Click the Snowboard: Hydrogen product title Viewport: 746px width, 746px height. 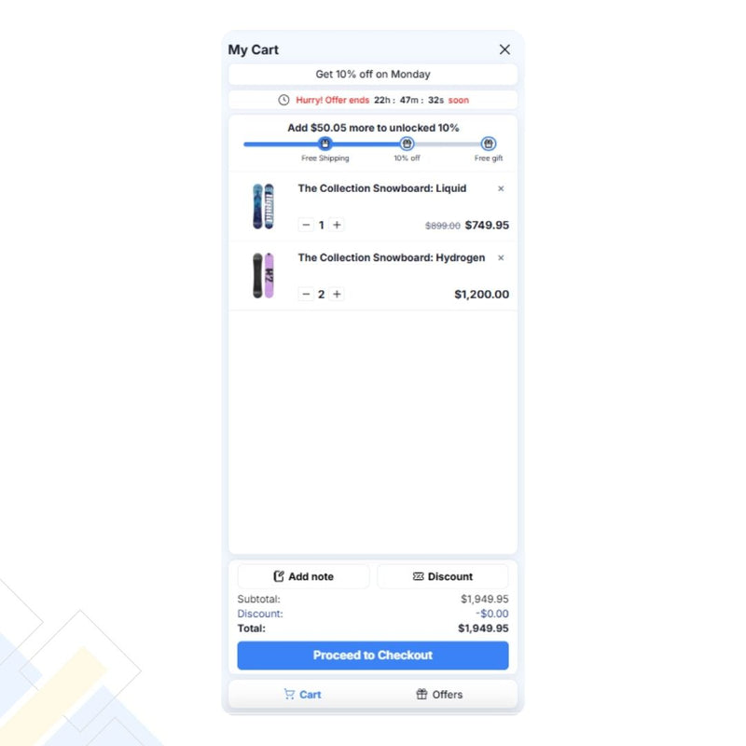pyautogui.click(x=392, y=258)
